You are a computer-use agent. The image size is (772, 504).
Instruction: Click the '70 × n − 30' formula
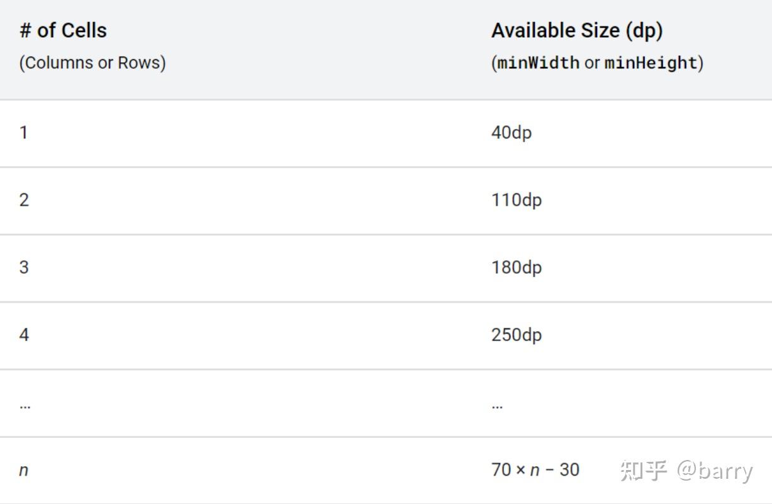pos(535,469)
